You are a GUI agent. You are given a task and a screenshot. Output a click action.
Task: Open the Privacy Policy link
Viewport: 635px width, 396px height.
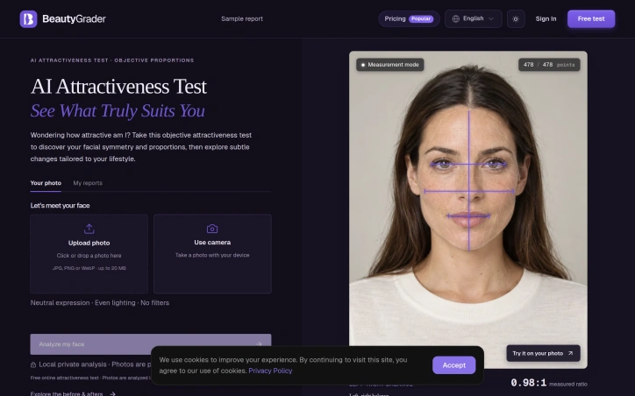pyautogui.click(x=270, y=371)
